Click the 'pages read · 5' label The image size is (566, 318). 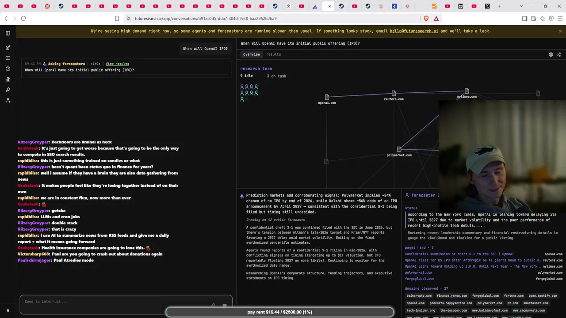[419, 248]
